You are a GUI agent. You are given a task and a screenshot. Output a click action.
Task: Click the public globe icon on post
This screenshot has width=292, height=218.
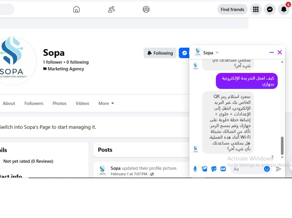(x=152, y=174)
